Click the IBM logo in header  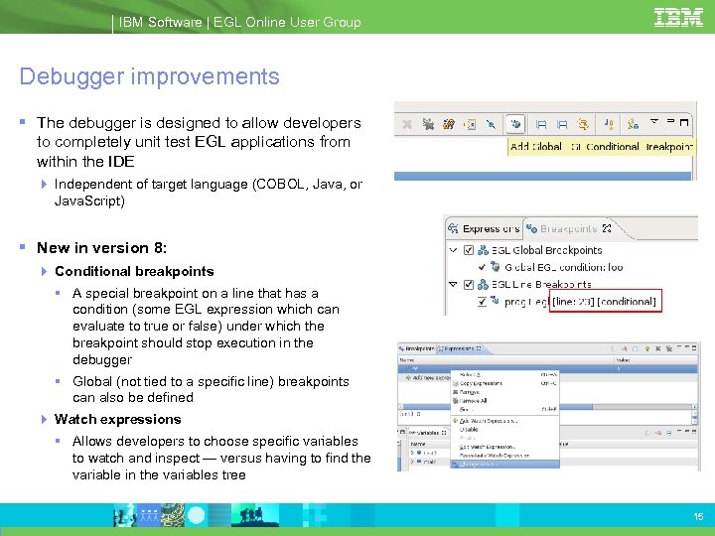click(x=678, y=17)
